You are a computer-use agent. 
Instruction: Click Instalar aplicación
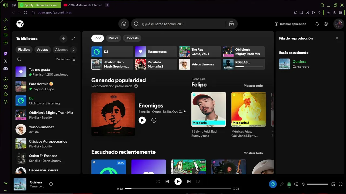click(290, 24)
